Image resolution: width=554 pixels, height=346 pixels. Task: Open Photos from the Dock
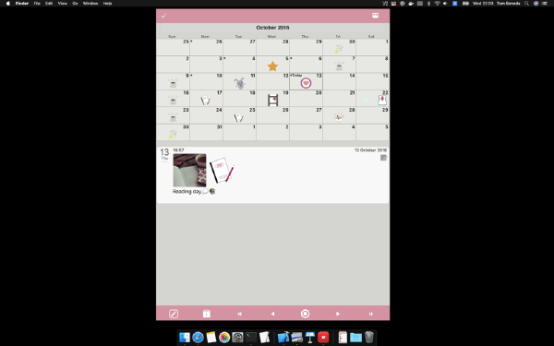click(x=224, y=337)
